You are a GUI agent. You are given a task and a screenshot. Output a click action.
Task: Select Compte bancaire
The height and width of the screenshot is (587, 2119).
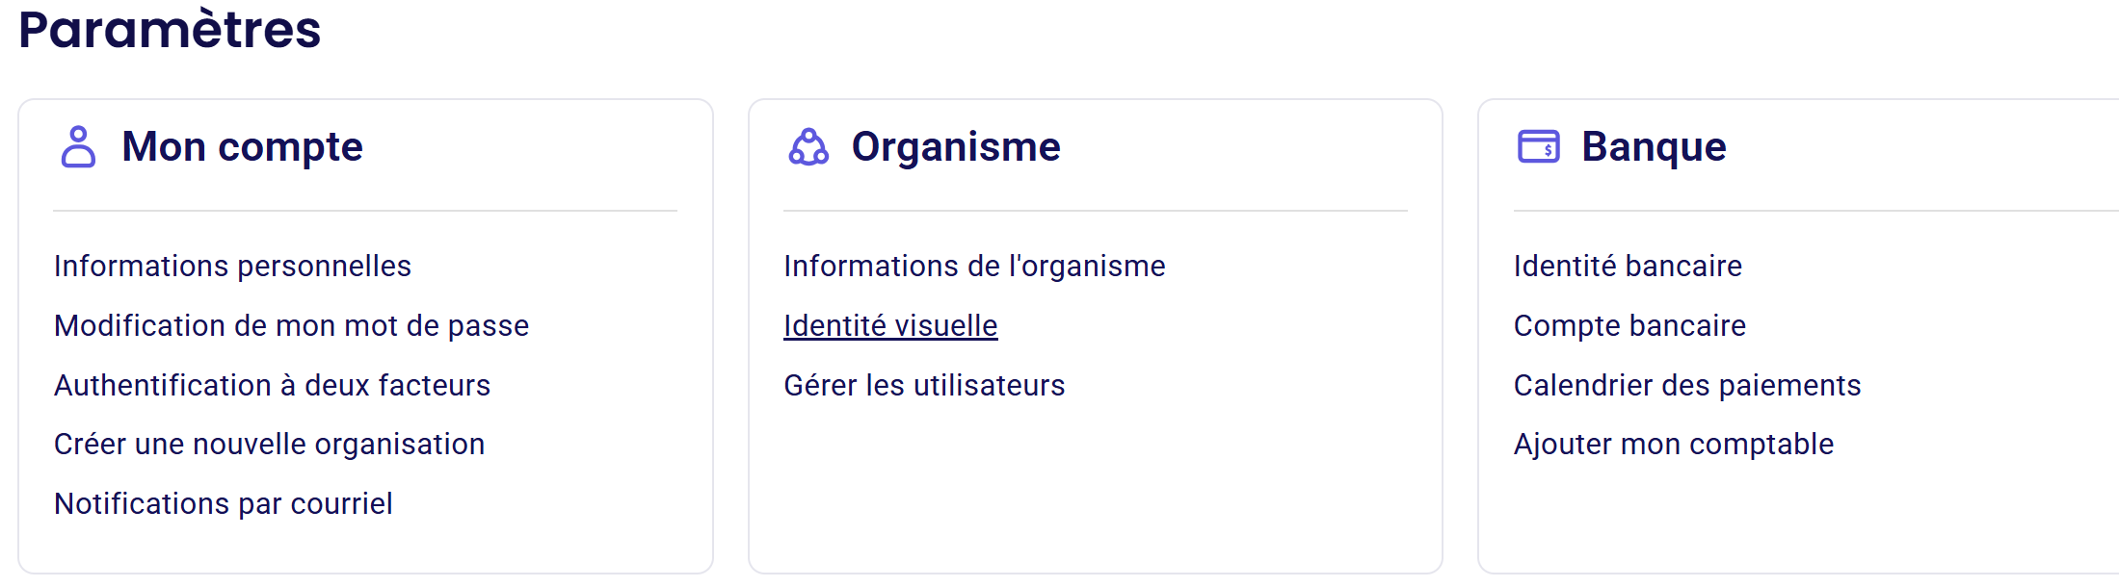click(1629, 325)
